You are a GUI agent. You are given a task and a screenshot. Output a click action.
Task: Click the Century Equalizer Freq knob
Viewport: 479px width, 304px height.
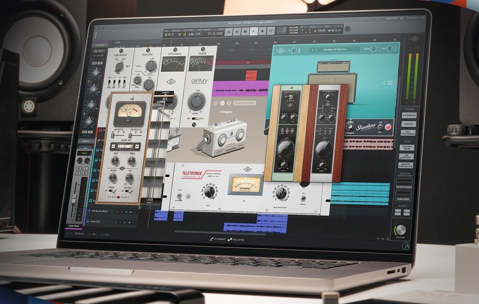[138, 80]
